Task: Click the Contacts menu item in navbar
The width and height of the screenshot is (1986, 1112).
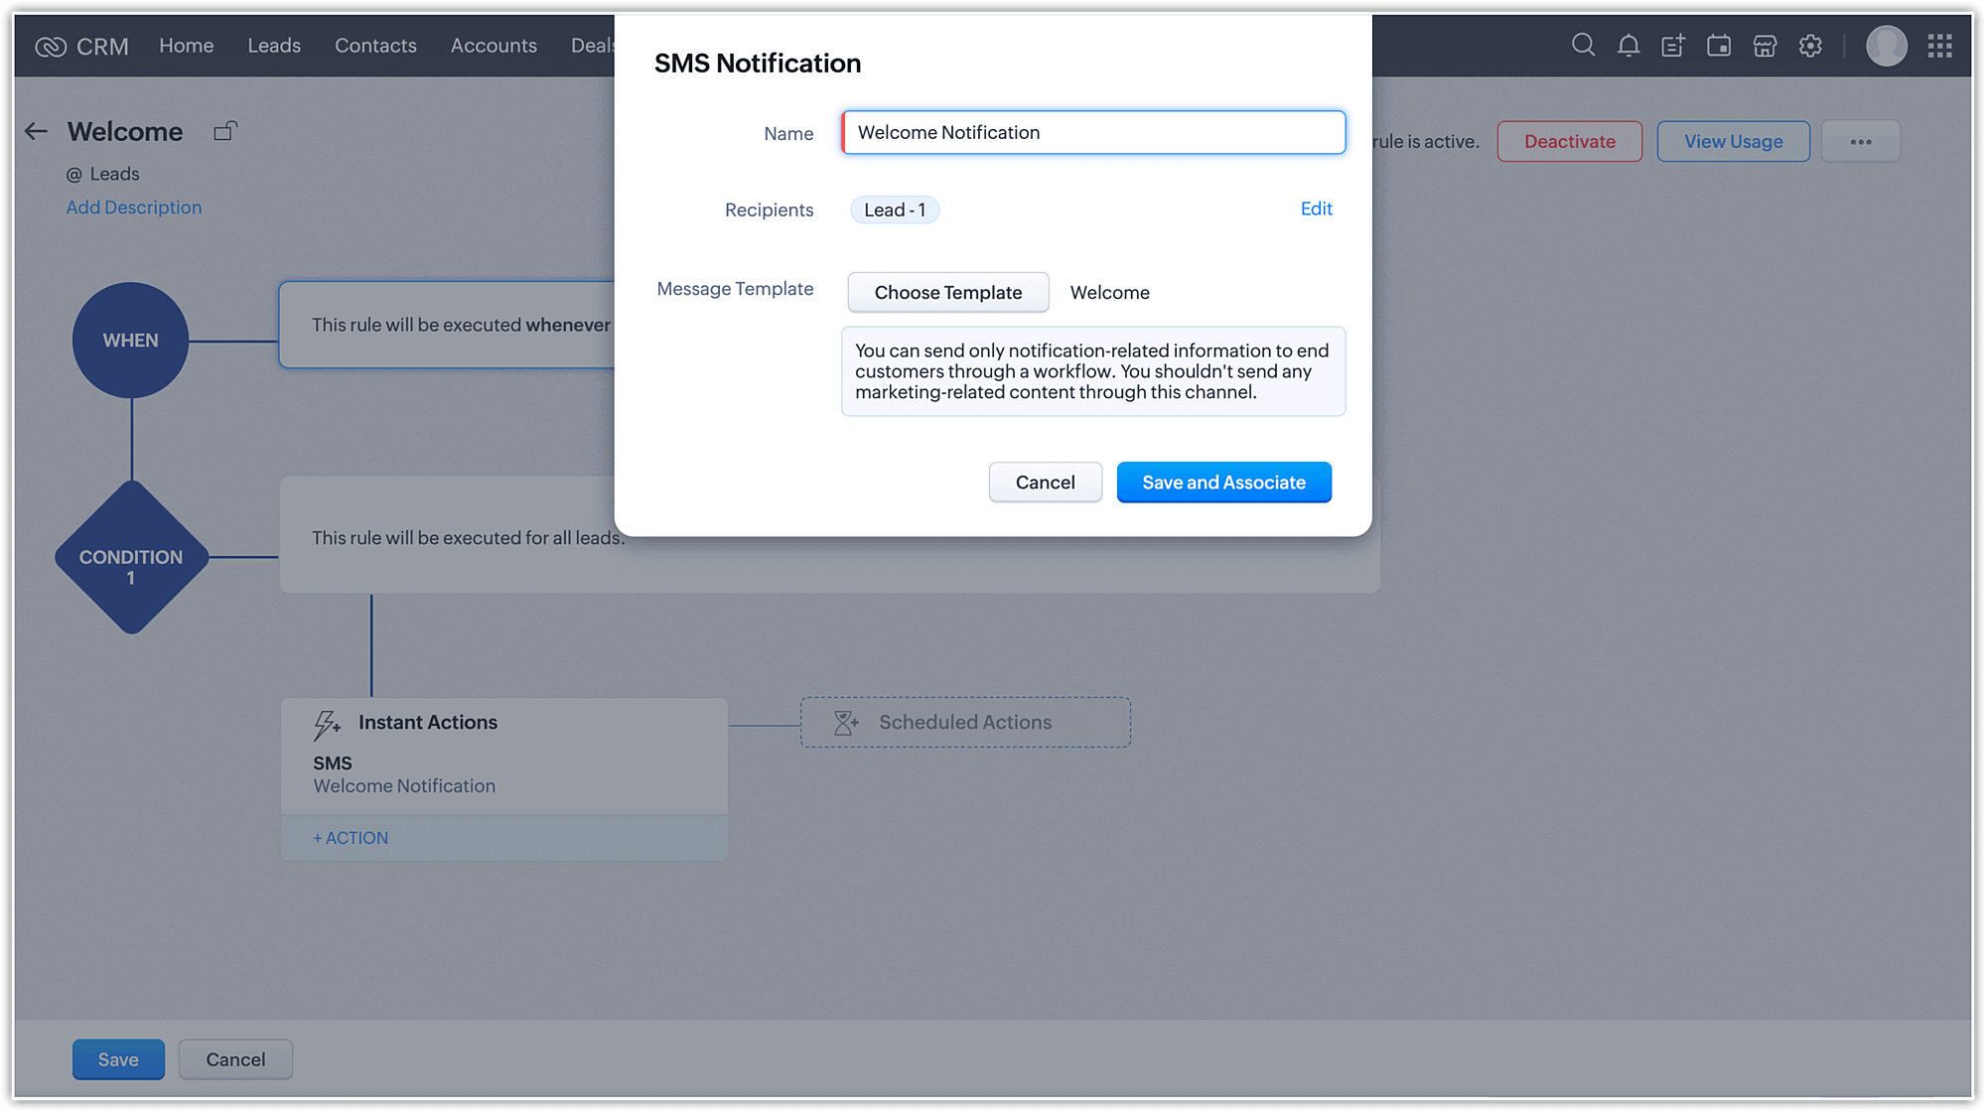Action: tap(376, 45)
